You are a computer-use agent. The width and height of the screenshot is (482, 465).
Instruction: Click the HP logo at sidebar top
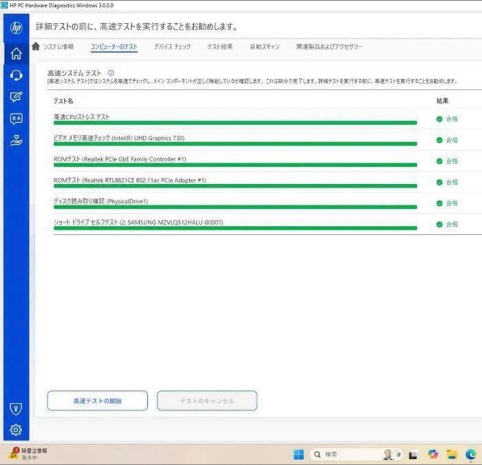pyautogui.click(x=16, y=27)
